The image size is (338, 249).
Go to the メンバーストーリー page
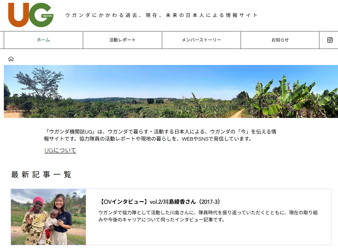tap(201, 40)
